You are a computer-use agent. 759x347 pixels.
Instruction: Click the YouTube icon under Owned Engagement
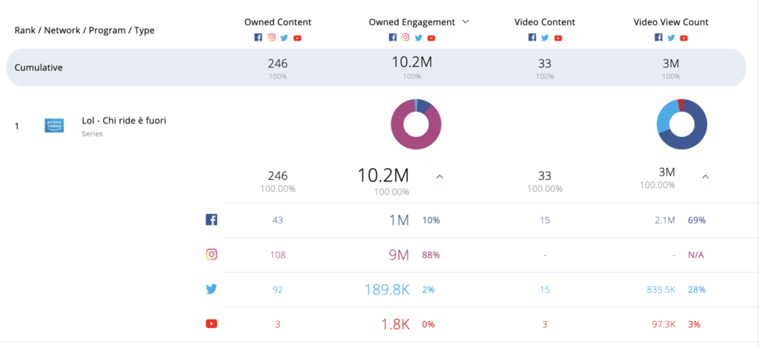(431, 38)
